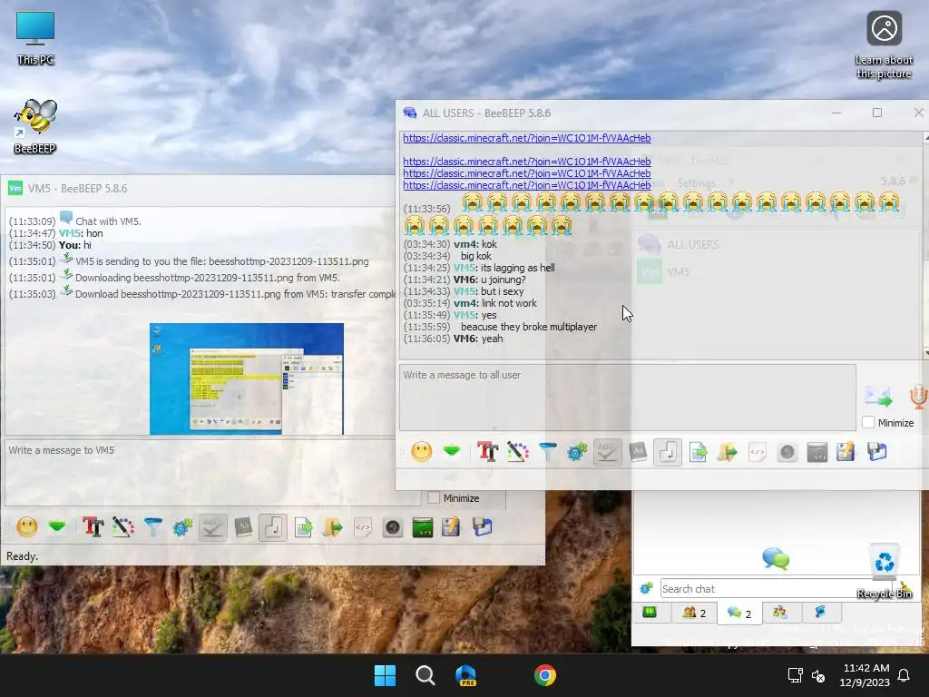
Task: Open received screenshot thumbnail in VM5 chat
Action: pyautogui.click(x=247, y=378)
